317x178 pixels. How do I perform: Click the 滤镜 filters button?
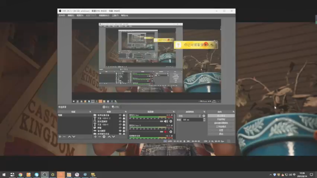tap(115, 107)
